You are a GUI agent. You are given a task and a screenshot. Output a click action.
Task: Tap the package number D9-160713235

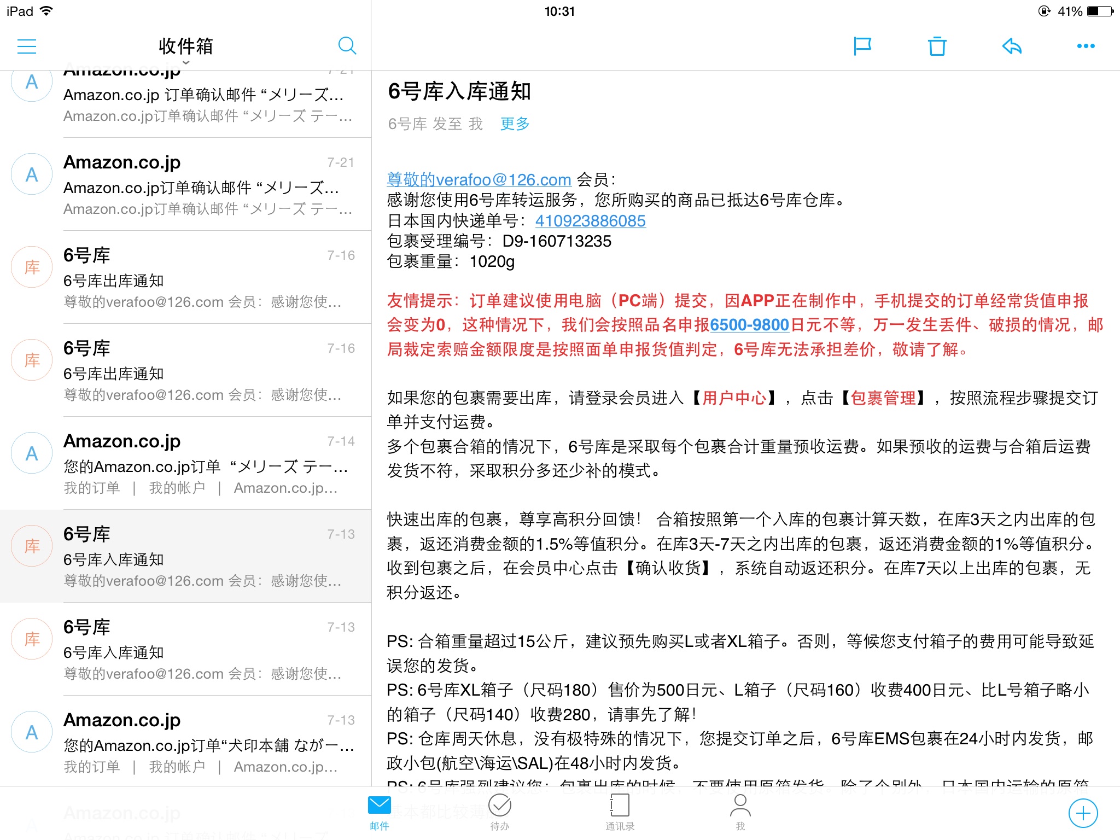click(x=557, y=241)
